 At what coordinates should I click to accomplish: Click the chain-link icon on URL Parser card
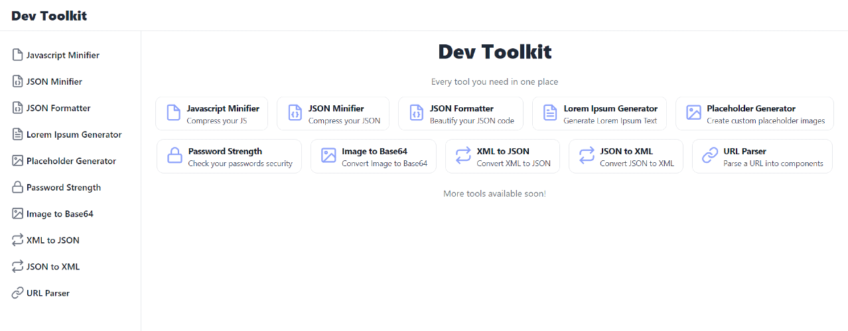(710, 156)
